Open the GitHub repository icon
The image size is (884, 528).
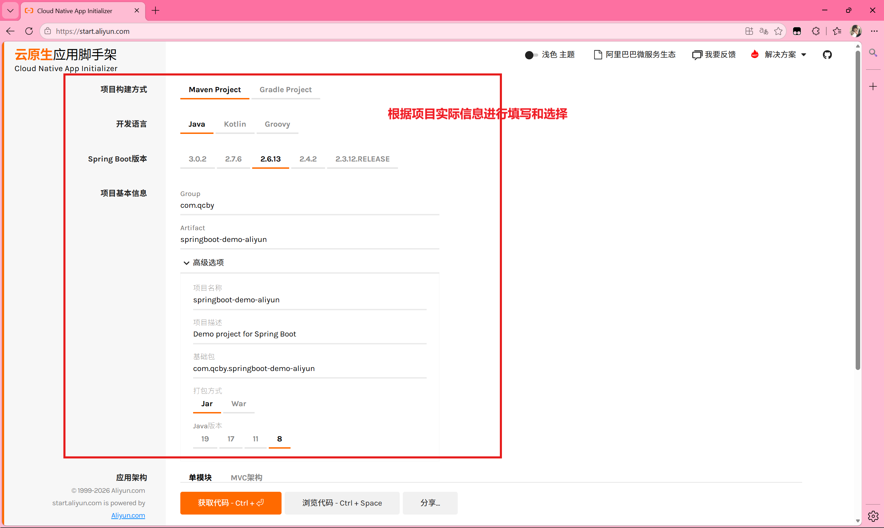click(827, 55)
